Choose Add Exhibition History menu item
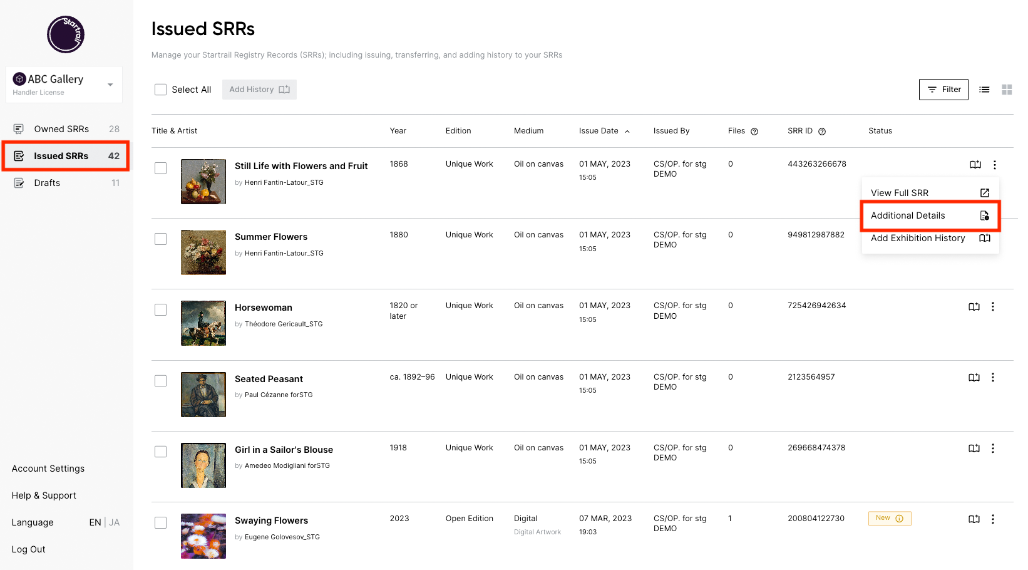Screen dimensions: 1028x570 930,238
